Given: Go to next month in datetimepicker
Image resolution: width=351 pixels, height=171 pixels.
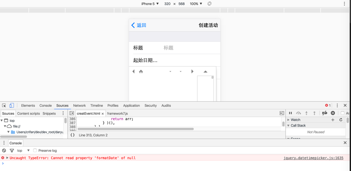Looking at the screenshot, I should click(x=192, y=71).
